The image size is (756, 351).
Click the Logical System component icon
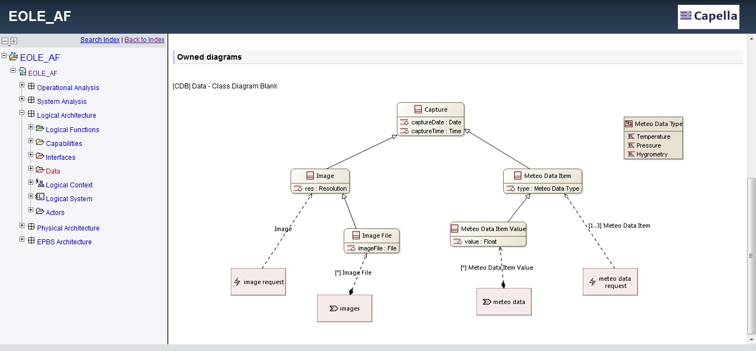pyautogui.click(x=40, y=197)
